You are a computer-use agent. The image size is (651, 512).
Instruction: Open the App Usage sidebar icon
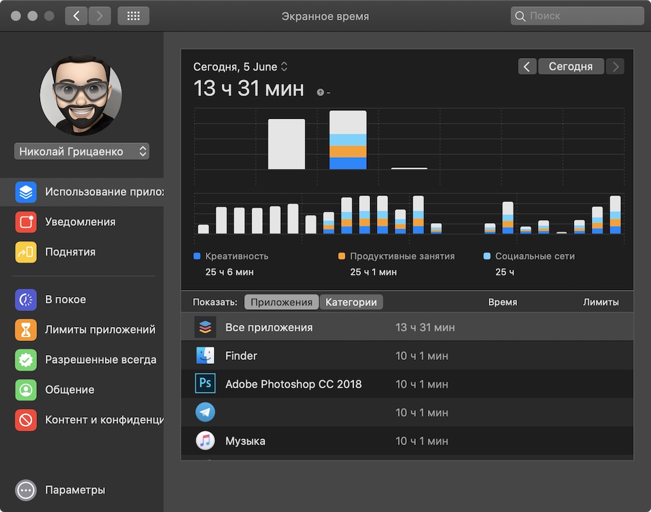pyautogui.click(x=25, y=192)
